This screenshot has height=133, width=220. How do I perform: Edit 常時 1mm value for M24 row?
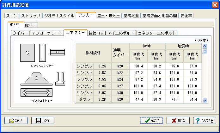click(156, 79)
